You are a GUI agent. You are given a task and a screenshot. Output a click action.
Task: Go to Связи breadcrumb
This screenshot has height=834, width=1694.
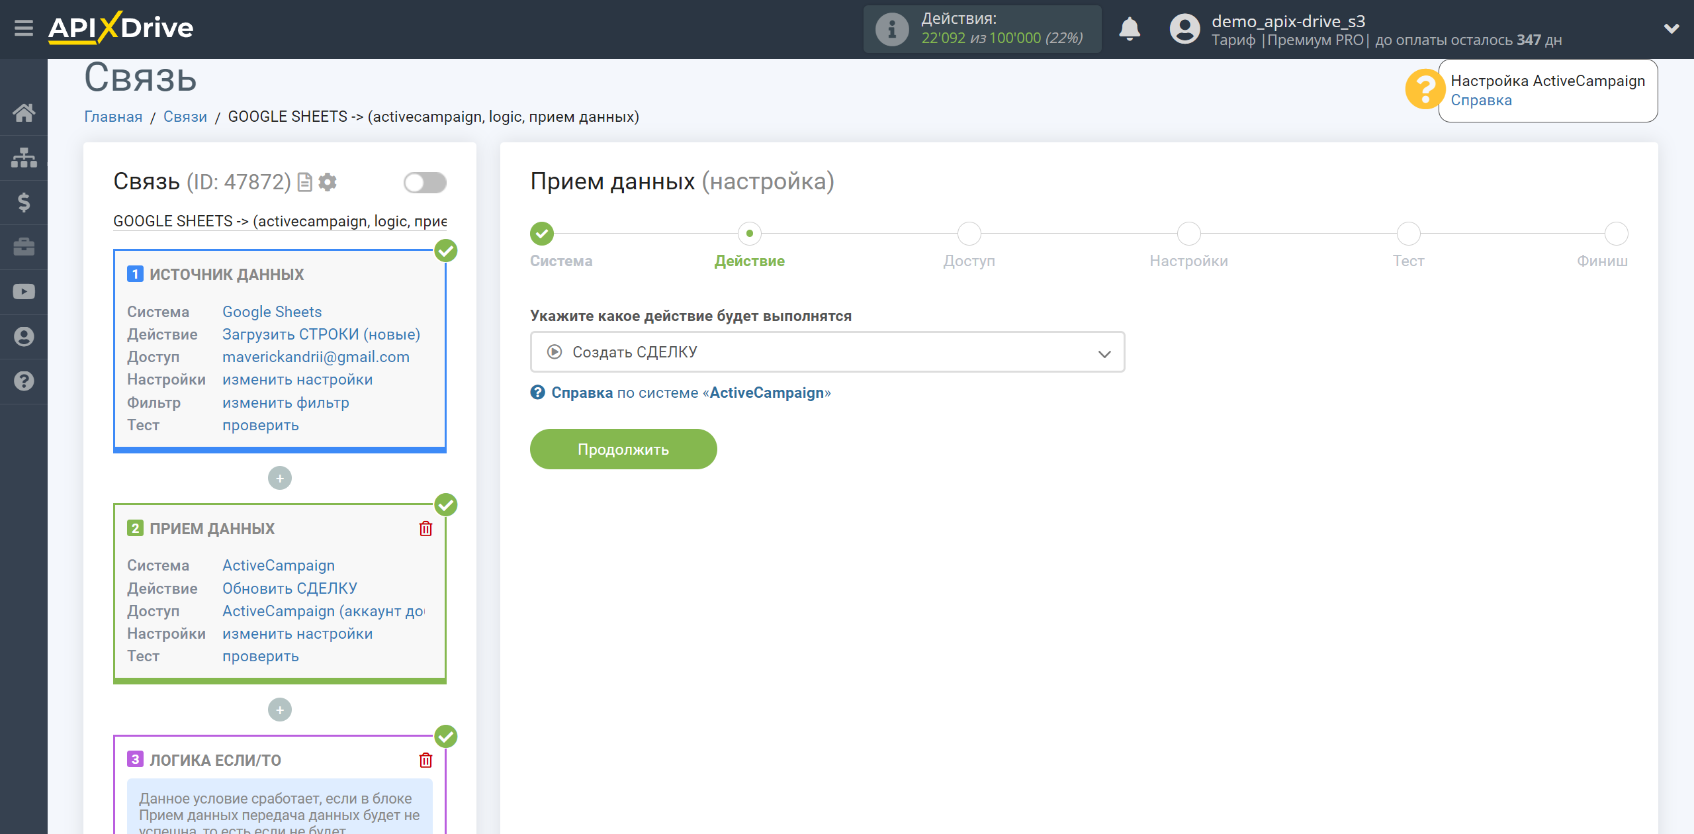click(185, 116)
